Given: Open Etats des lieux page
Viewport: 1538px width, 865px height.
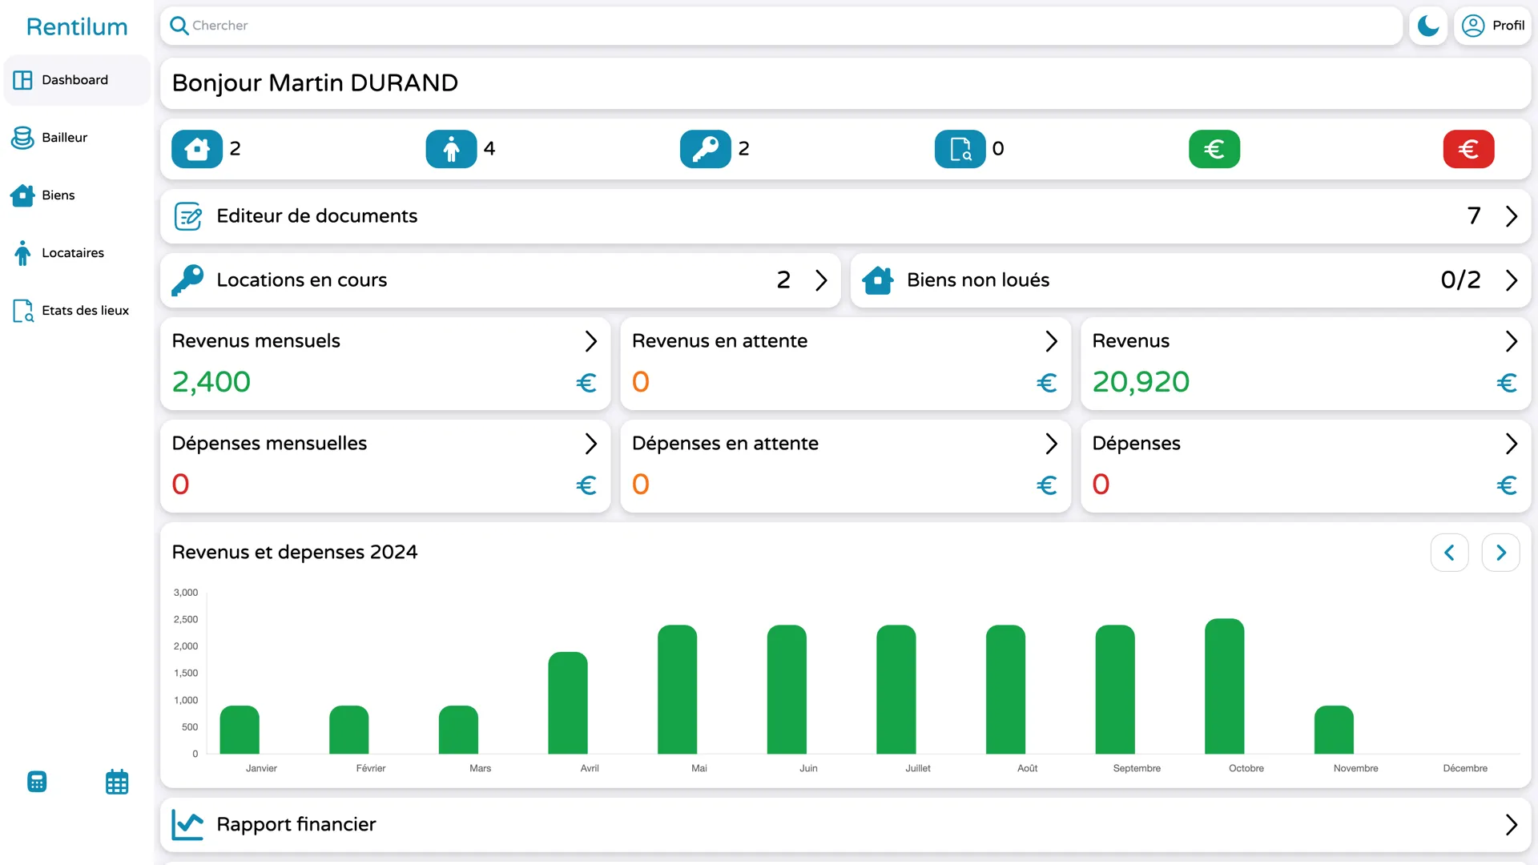Looking at the screenshot, I should click(x=77, y=311).
